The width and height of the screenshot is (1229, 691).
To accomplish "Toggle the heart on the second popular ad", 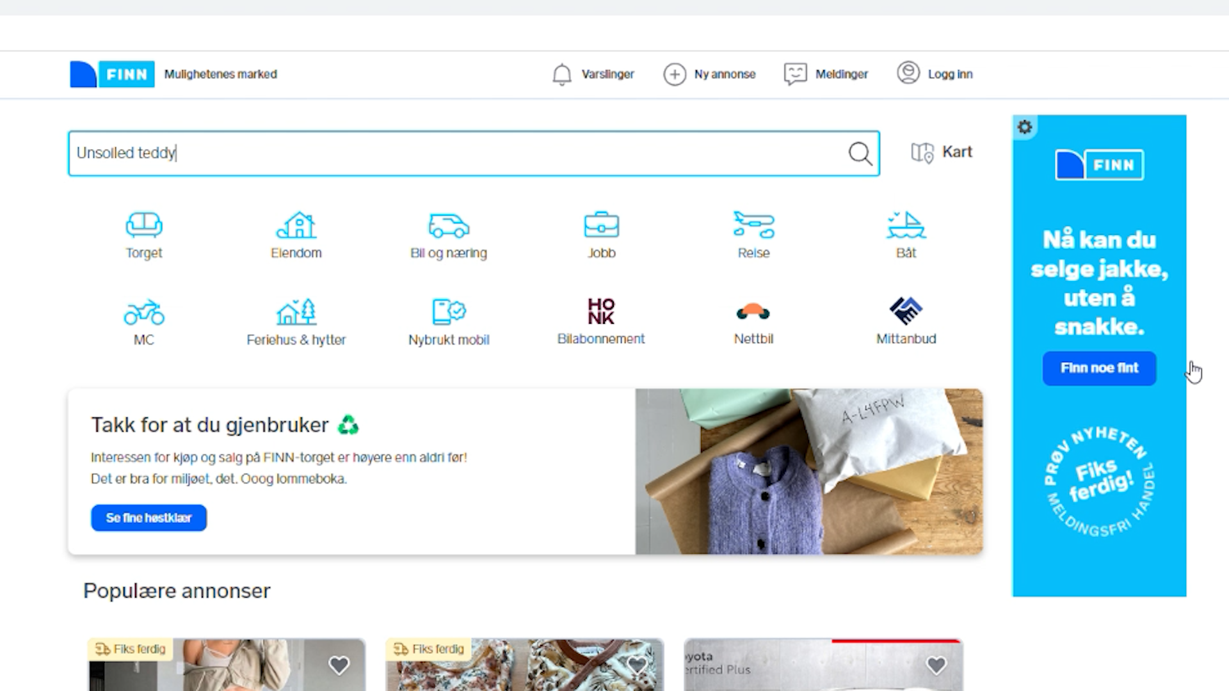I will tap(637, 665).
